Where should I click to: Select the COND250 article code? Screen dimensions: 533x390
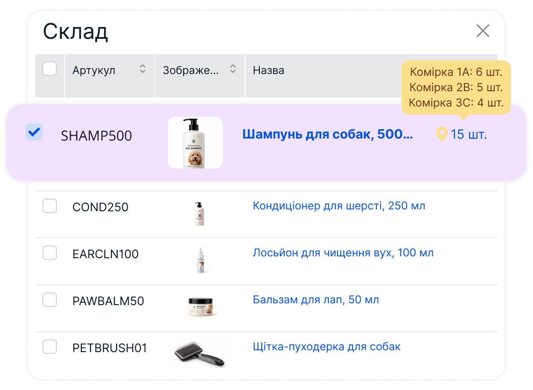point(100,207)
